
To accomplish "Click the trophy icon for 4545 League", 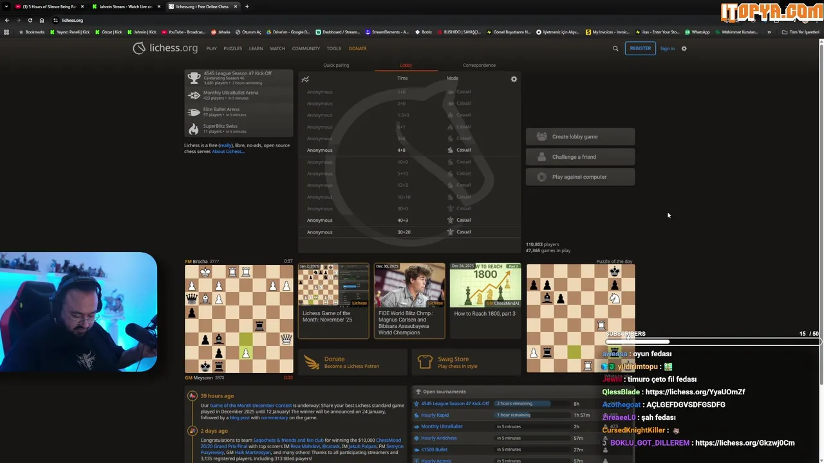I will tap(194, 78).
